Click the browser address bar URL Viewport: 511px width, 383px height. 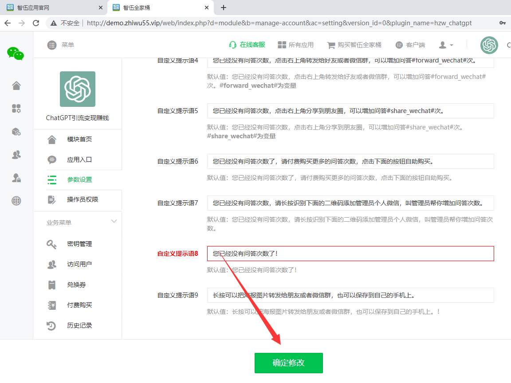[x=279, y=23]
